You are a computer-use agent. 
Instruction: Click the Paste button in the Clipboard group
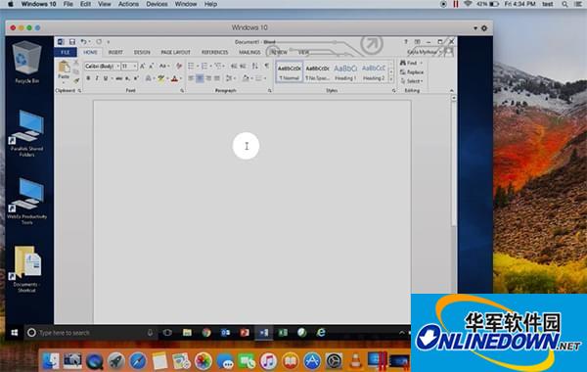pos(64,70)
